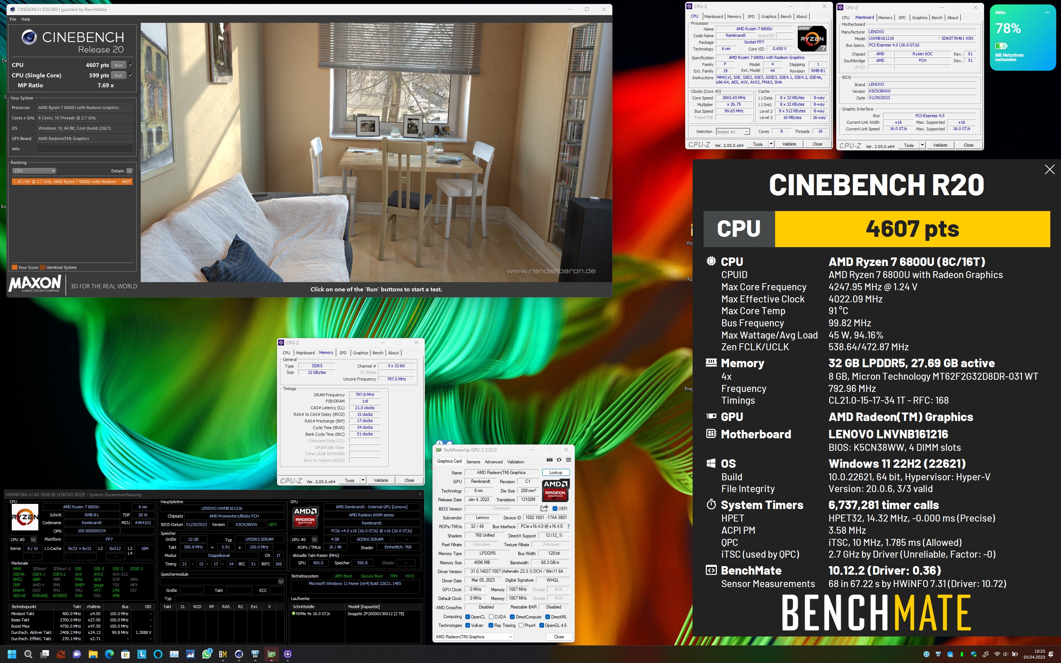Open the three-dot menu on the Akku battery widget
Image resolution: width=1061 pixels, height=663 pixels.
pos(1047,12)
